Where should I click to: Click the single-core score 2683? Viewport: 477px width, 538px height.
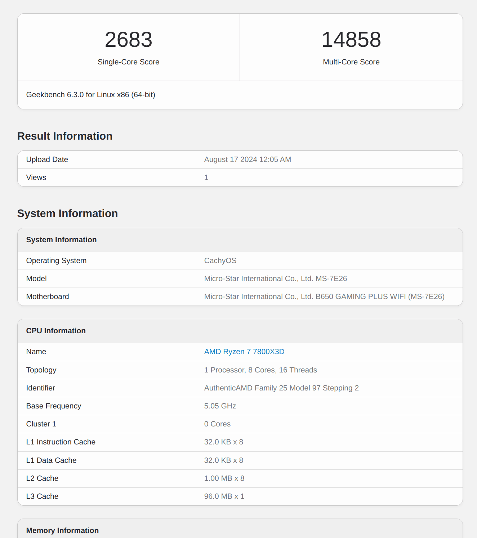click(x=129, y=40)
